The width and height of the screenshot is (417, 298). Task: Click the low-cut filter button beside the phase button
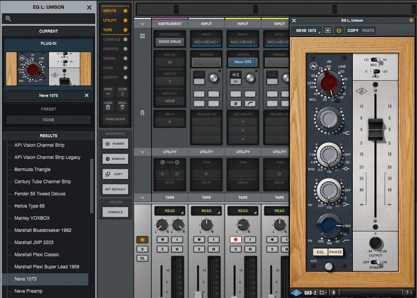[250, 103]
